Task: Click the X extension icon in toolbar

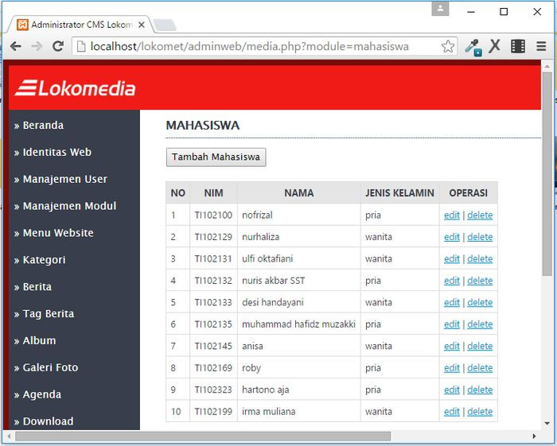Action: point(495,46)
